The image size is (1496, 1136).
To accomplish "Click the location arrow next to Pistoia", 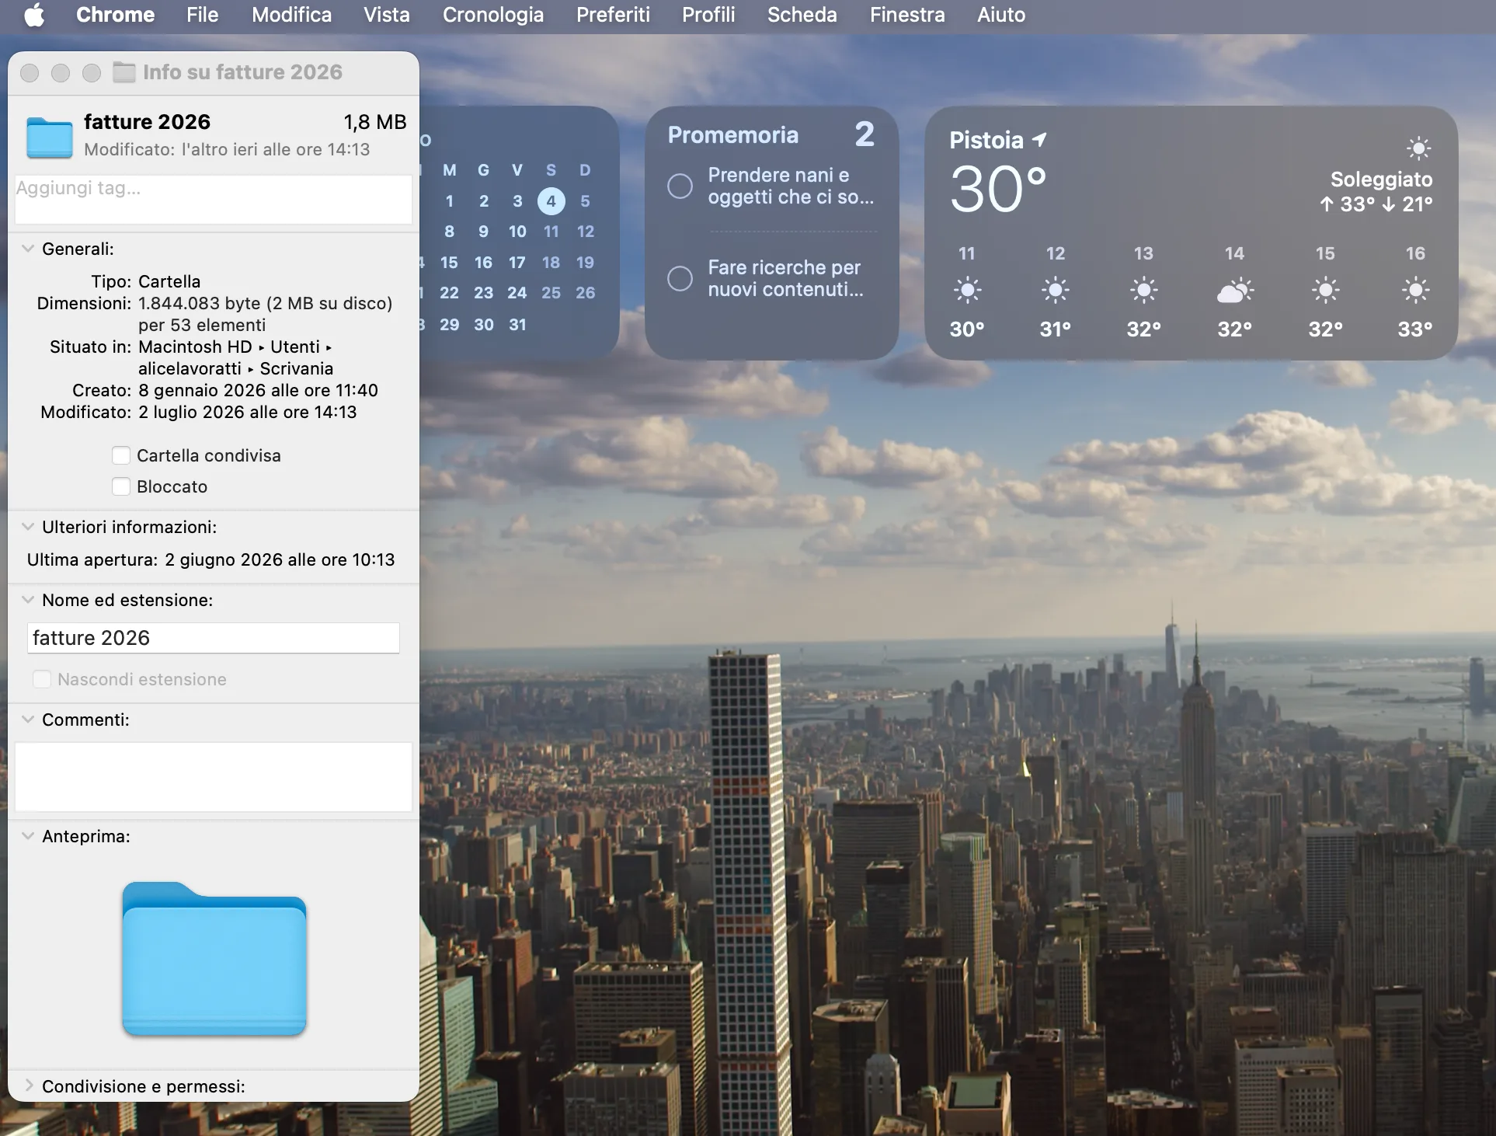I will point(1040,139).
